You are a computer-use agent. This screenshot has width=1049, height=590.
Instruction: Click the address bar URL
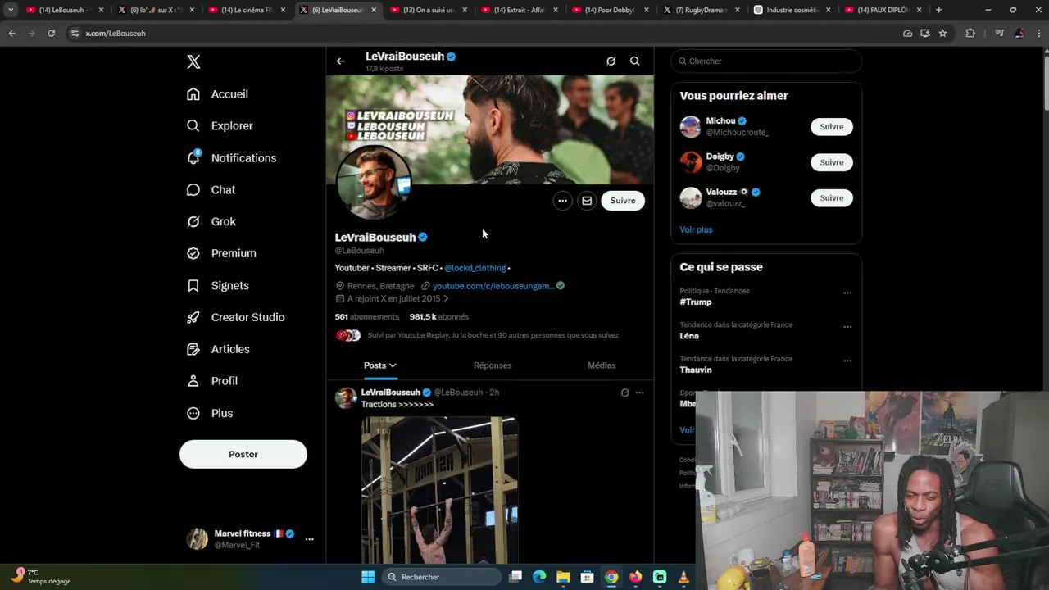(x=116, y=34)
